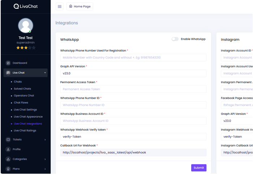Click the Plans sidebar icon

tap(8, 169)
